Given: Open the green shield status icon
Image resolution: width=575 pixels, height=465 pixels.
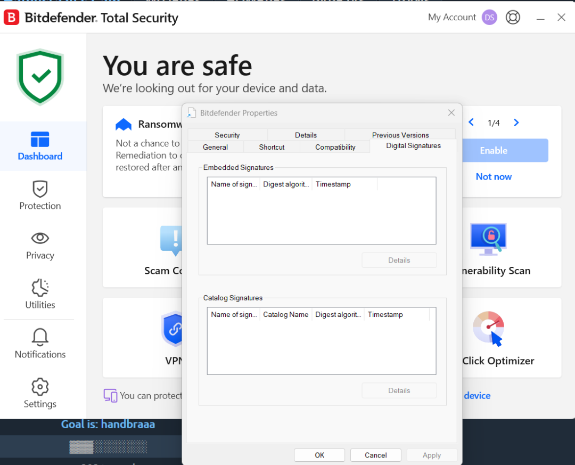Looking at the screenshot, I should point(40,77).
